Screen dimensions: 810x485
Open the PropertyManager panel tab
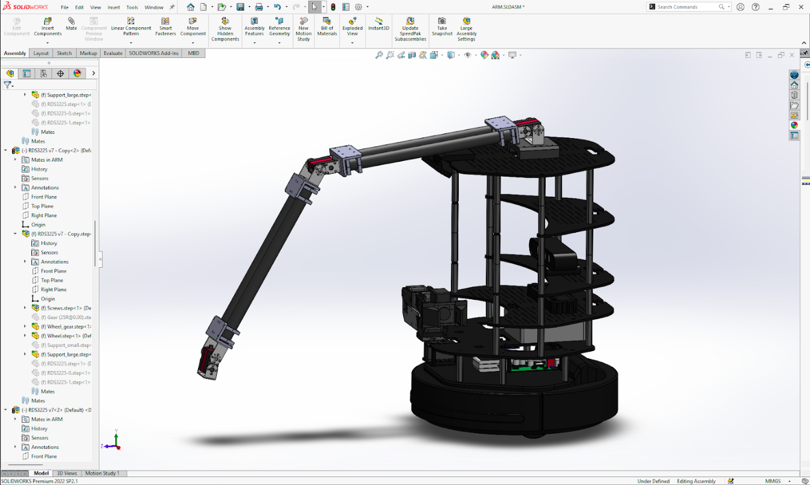click(x=27, y=74)
